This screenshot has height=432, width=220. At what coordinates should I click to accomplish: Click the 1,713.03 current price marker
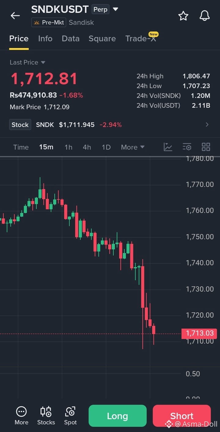click(199, 333)
